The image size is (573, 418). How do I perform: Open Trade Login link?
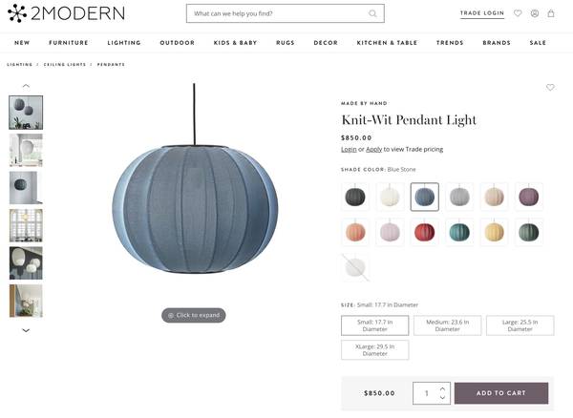click(x=482, y=13)
